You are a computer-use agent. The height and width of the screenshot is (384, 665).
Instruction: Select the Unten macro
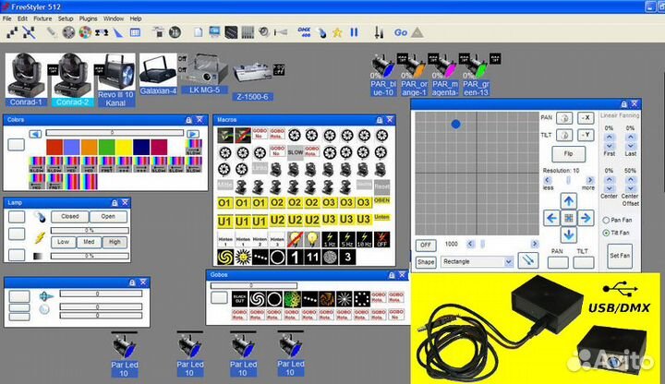click(x=381, y=217)
